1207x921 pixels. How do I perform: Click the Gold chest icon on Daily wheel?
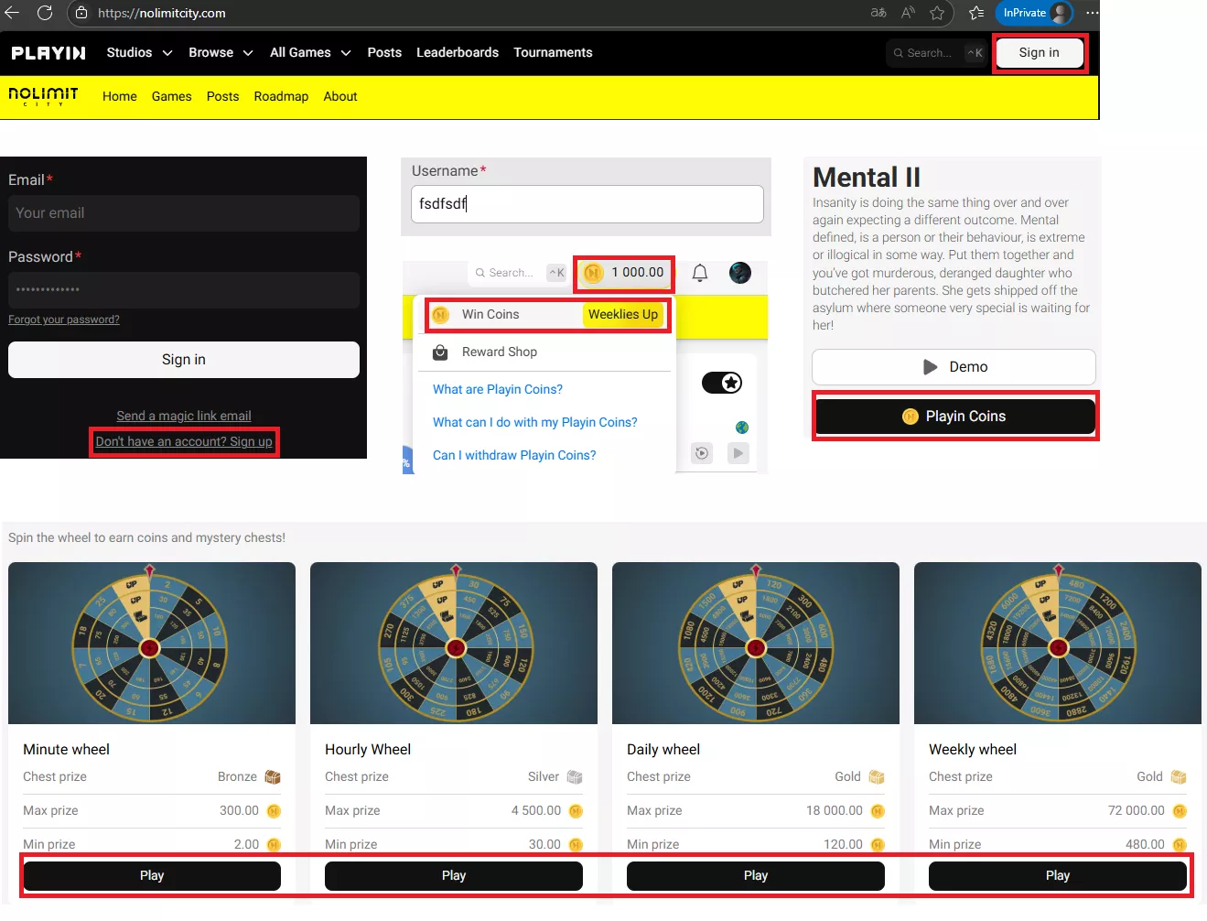point(877,777)
